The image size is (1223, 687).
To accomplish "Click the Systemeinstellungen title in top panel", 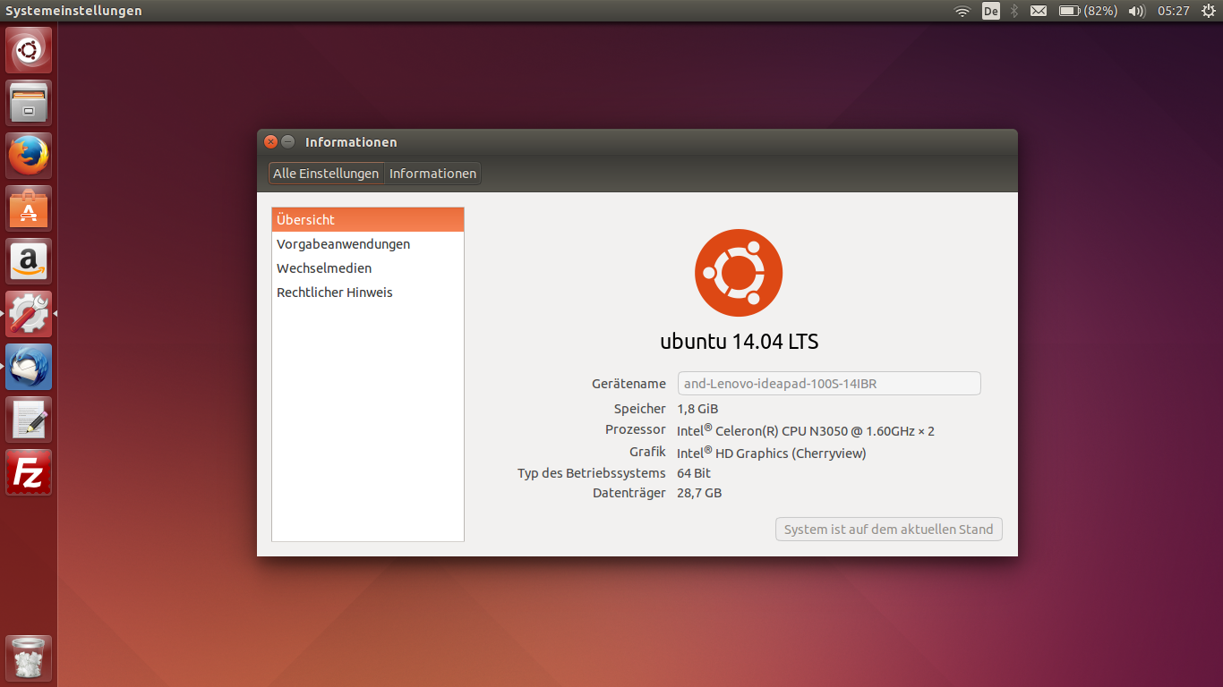I will pos(73,11).
